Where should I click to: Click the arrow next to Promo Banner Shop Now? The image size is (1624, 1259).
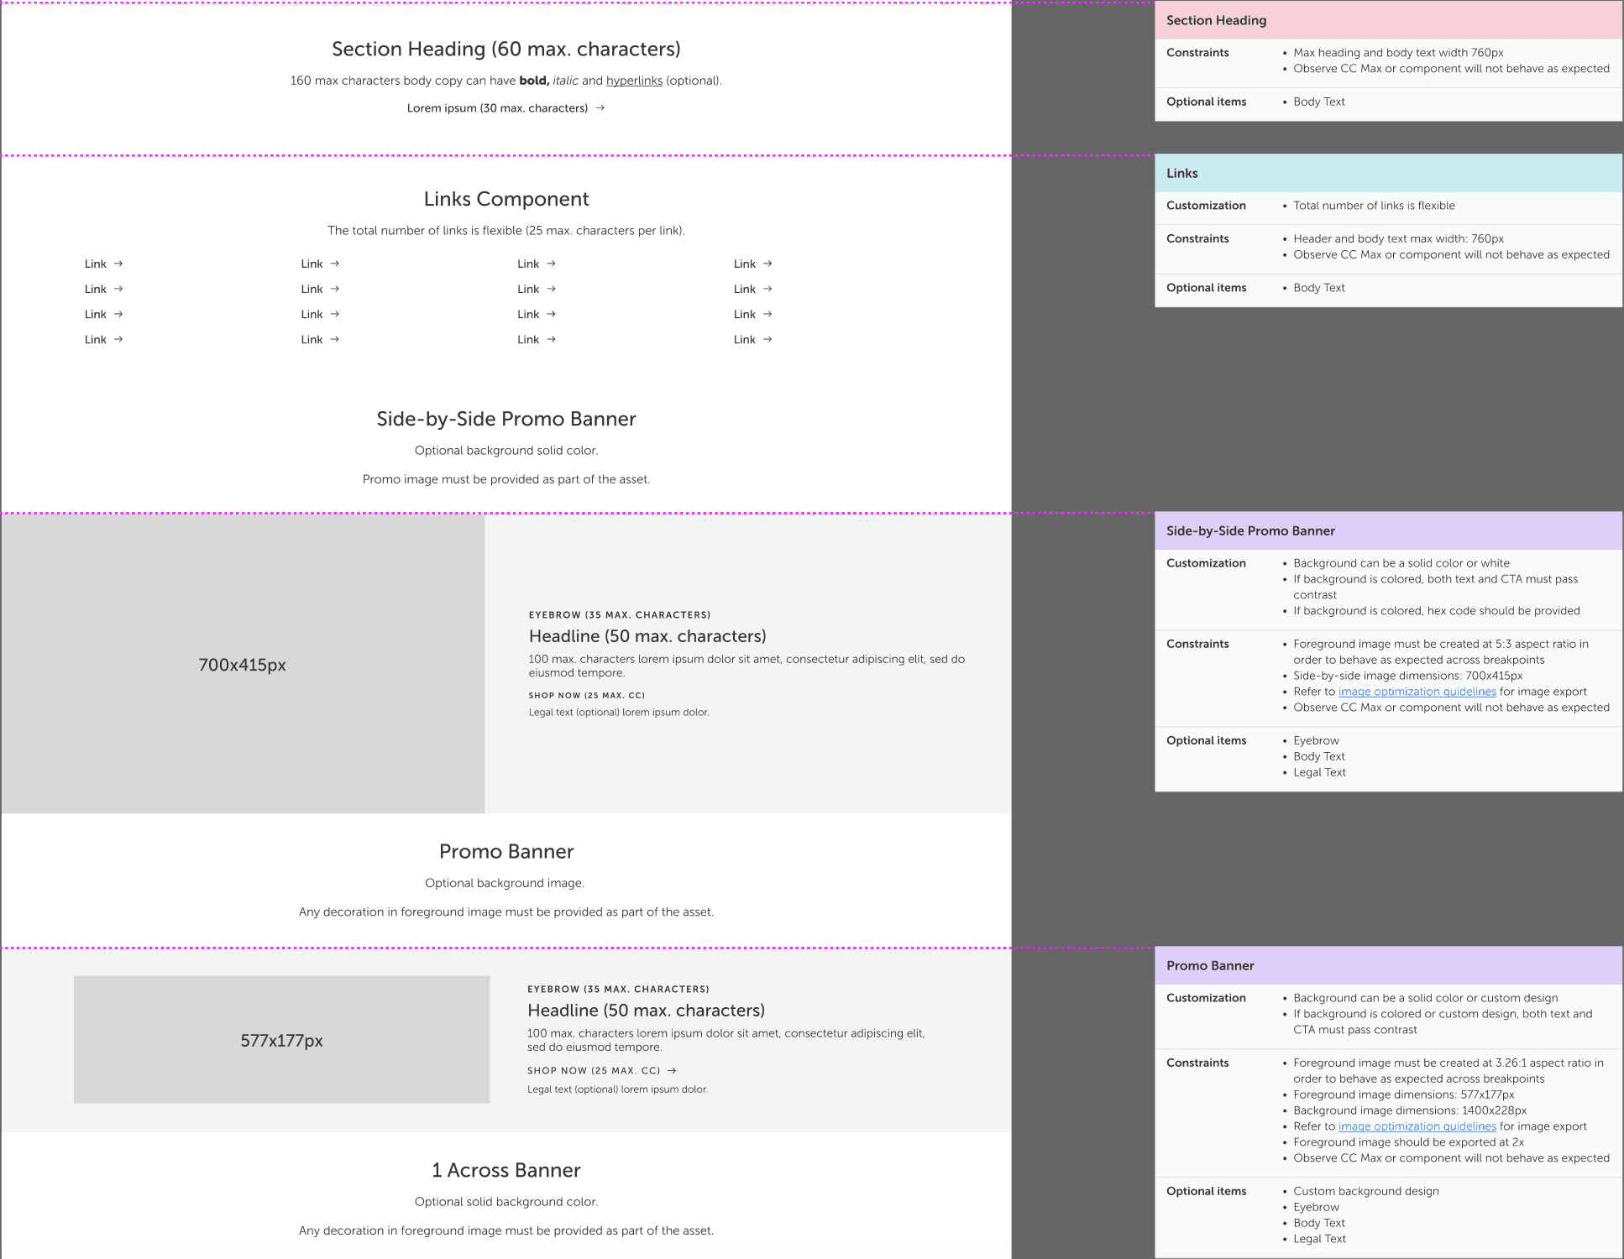(x=672, y=1070)
